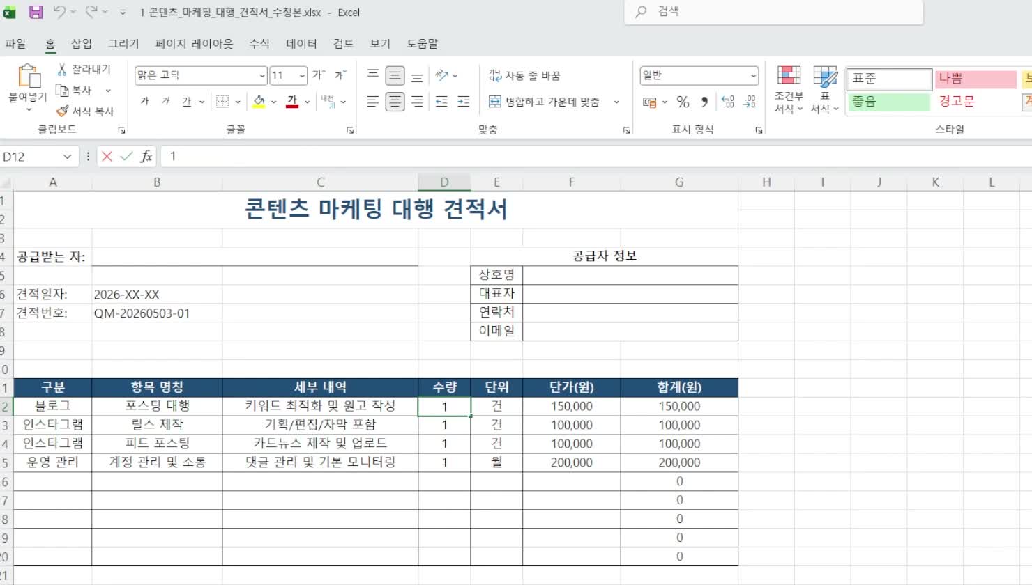The image size is (1032, 585).
Task: Open the merge and center options arrow
Action: coord(616,102)
